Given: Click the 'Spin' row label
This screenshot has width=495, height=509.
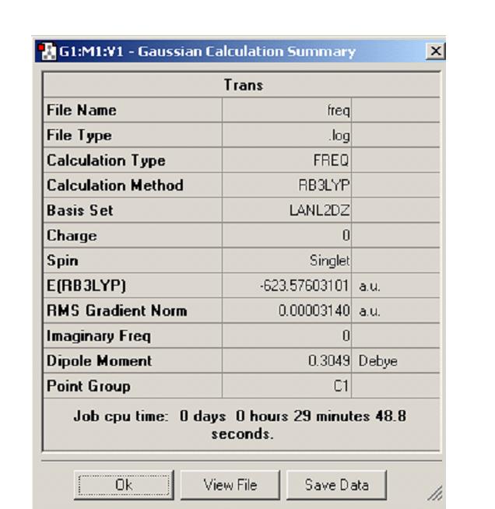Looking at the screenshot, I should [x=62, y=261].
